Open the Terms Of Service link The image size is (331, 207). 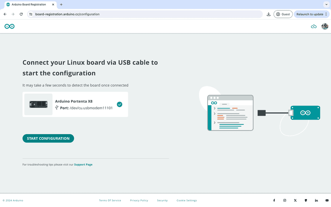point(110,200)
